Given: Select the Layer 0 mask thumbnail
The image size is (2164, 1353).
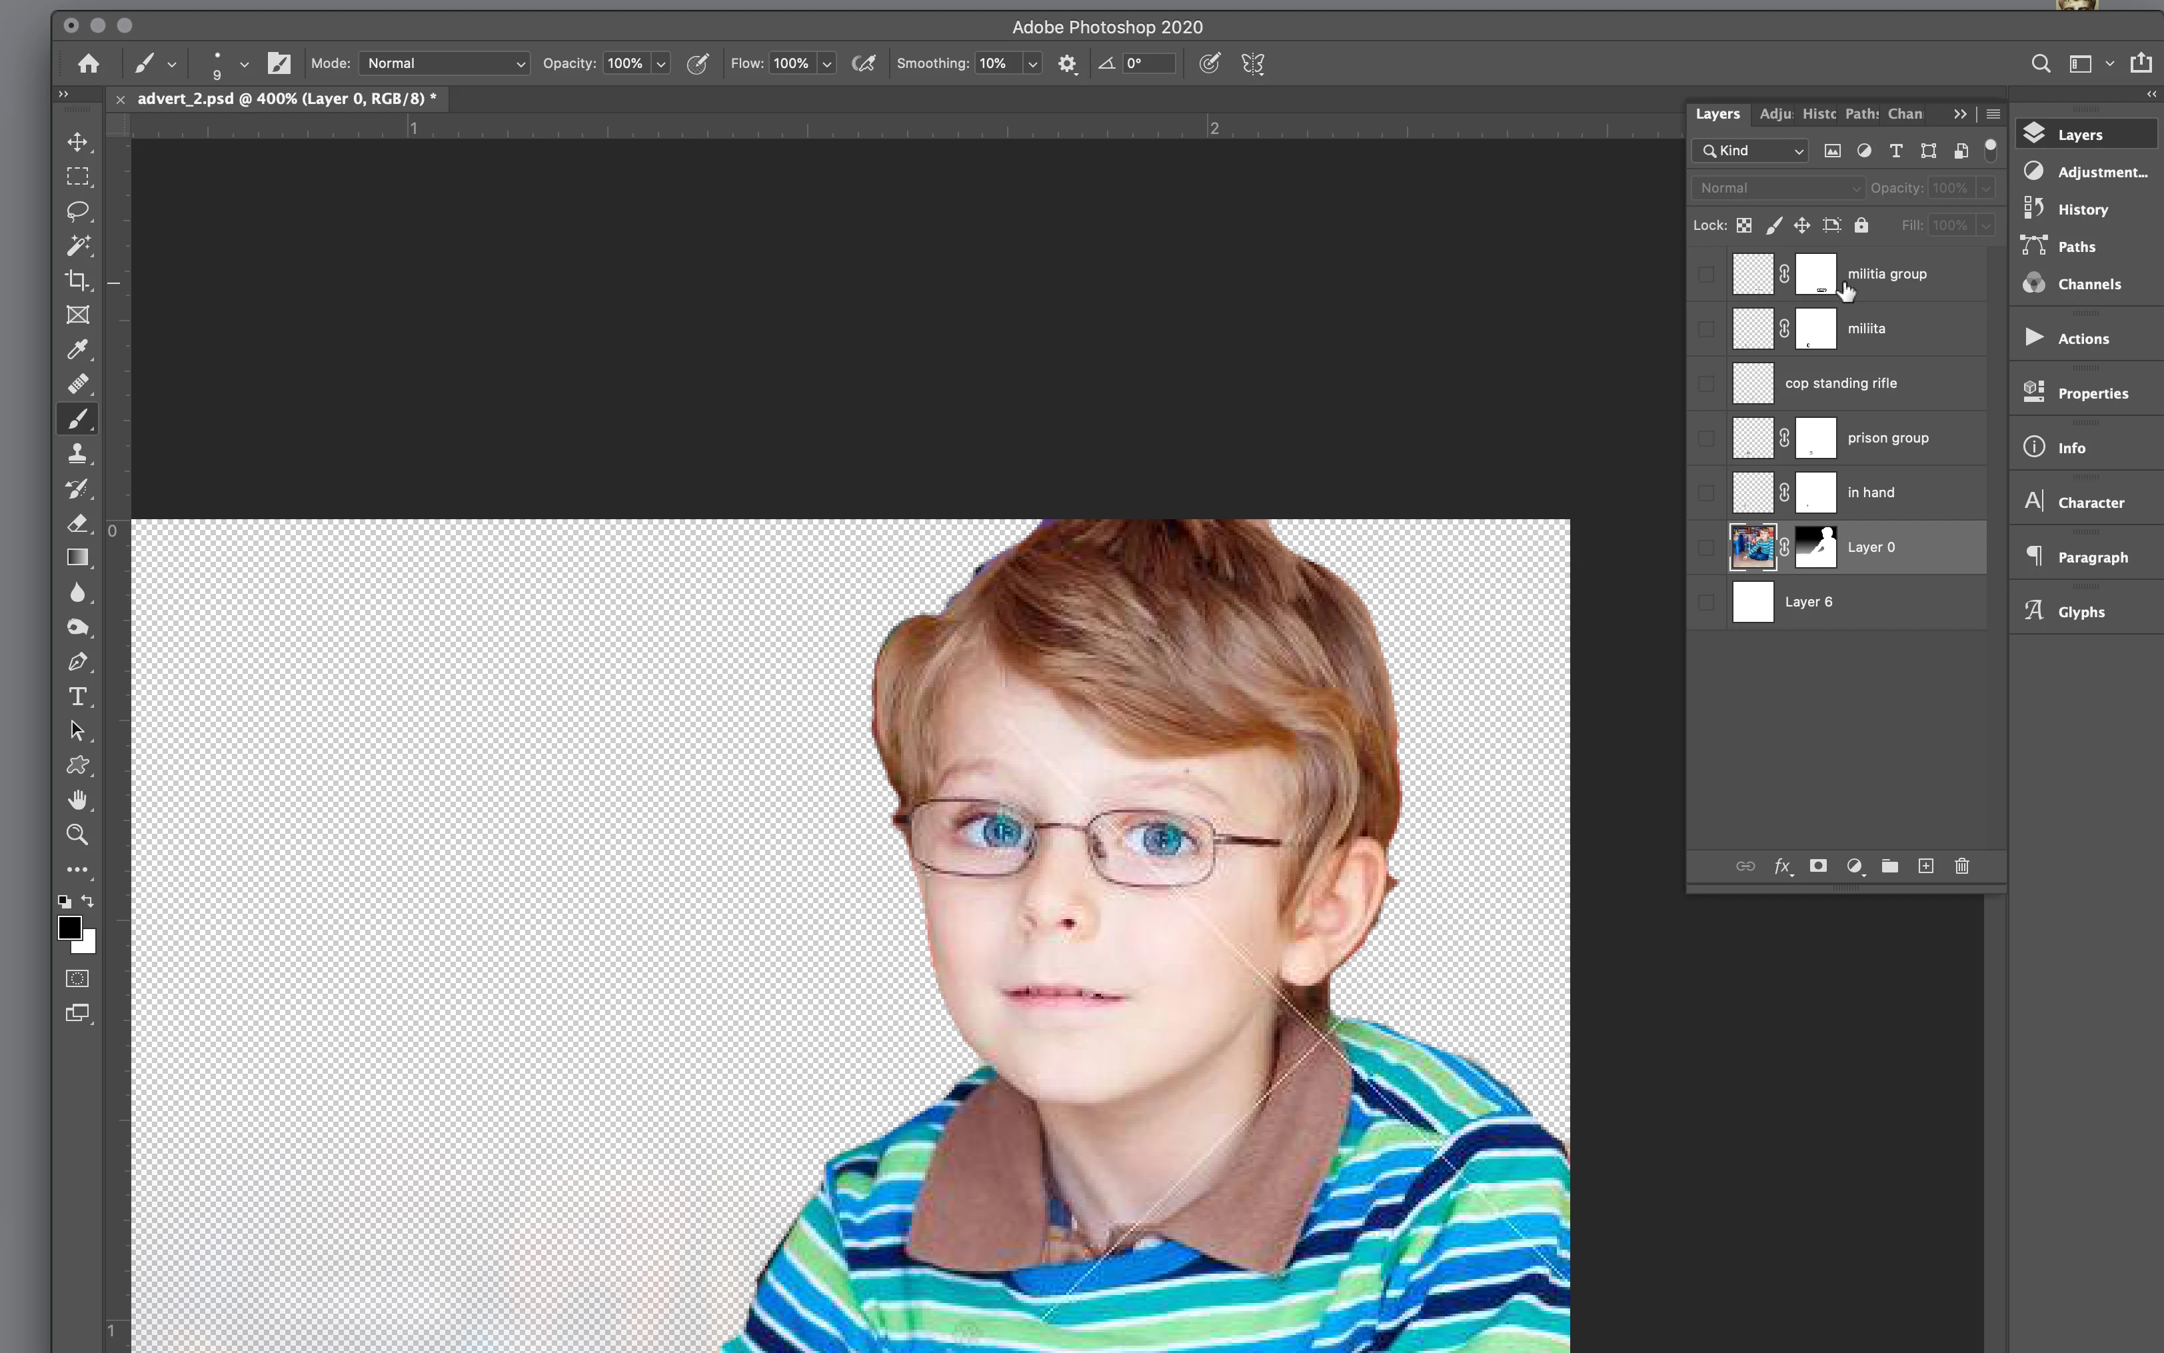Looking at the screenshot, I should 1815,547.
